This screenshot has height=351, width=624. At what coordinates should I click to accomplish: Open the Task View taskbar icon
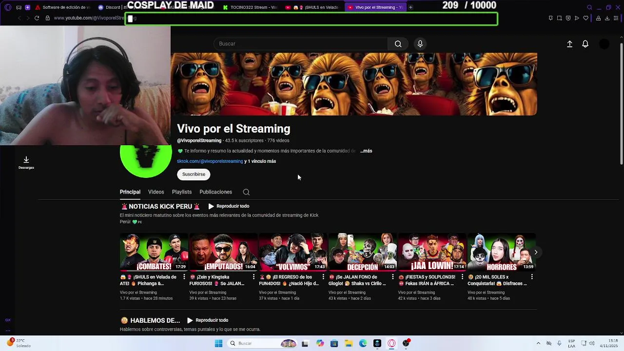tap(305, 343)
